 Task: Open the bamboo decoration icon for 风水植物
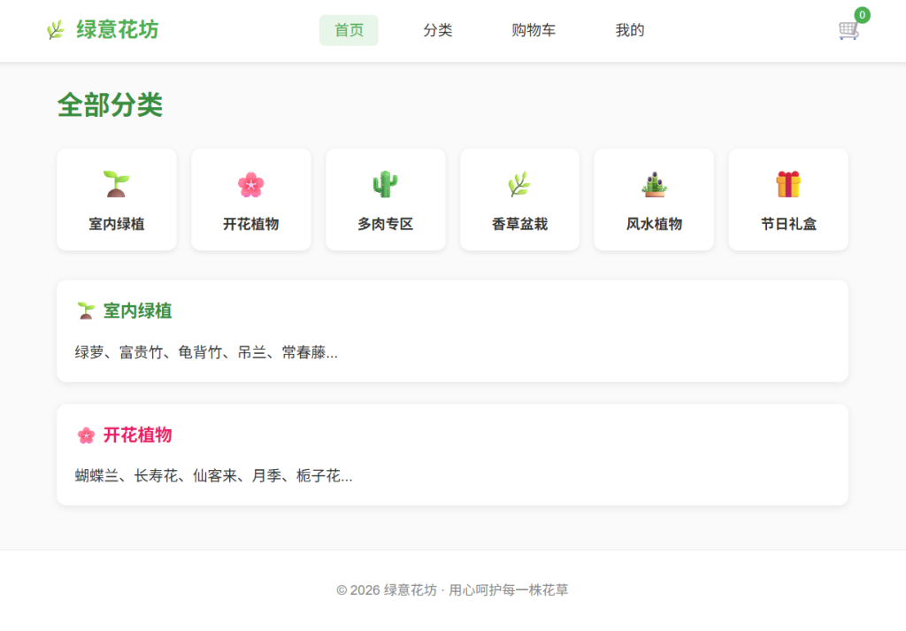point(654,184)
